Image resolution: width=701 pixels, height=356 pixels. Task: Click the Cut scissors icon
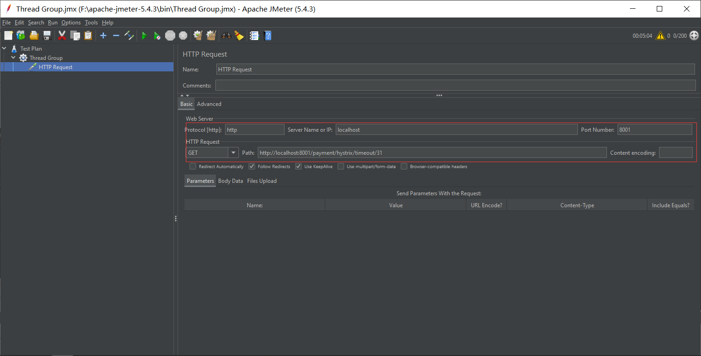click(62, 35)
